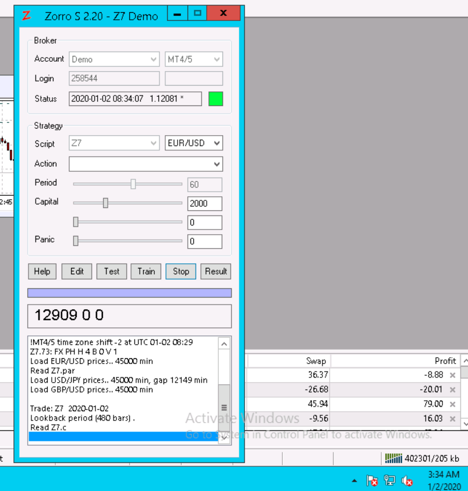Image resolution: width=468 pixels, height=491 pixels.
Task: Click the connection bars icon in status bar
Action: pos(393,458)
